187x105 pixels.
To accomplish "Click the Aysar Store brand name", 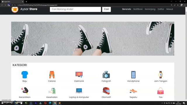I will [x=29, y=9].
